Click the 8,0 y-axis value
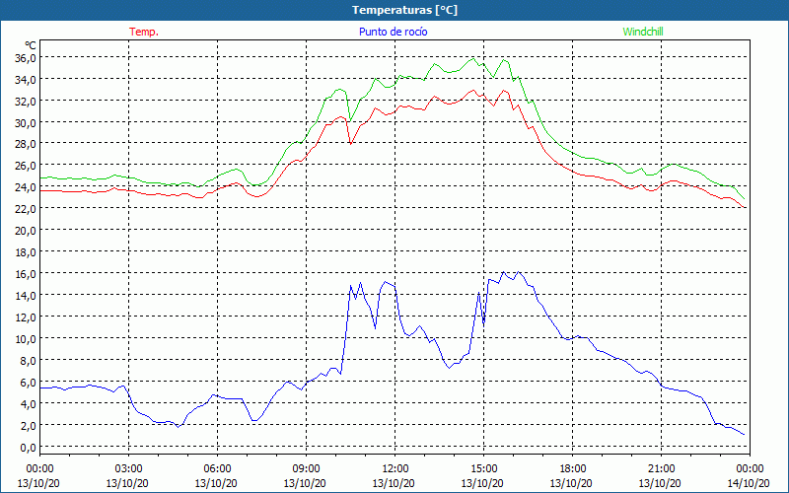 pos(28,360)
